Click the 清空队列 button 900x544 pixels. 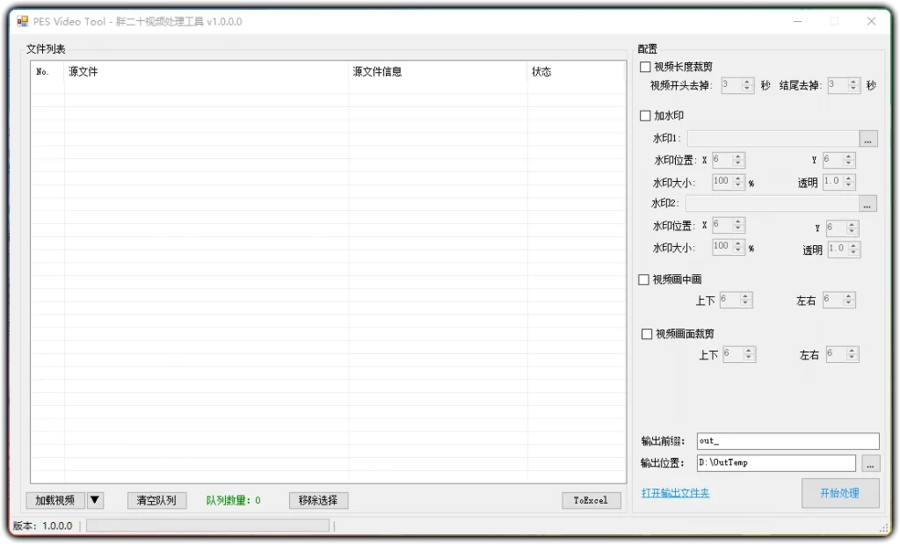click(156, 499)
